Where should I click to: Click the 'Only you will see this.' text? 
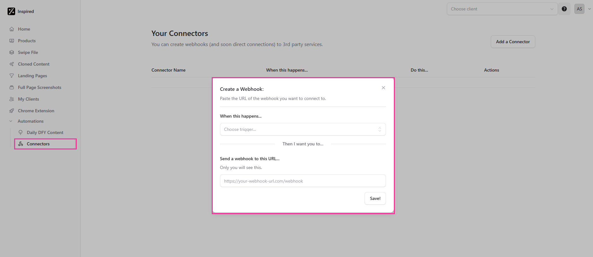click(241, 167)
